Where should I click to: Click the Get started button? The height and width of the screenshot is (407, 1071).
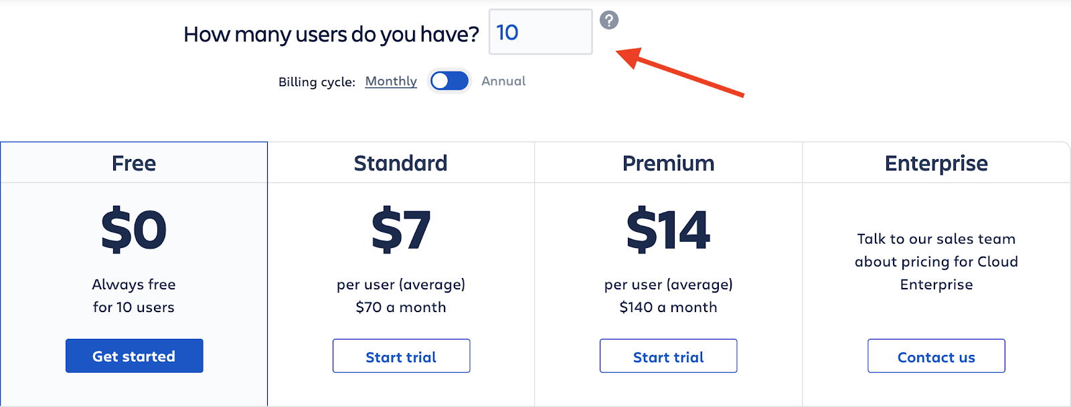pyautogui.click(x=134, y=356)
